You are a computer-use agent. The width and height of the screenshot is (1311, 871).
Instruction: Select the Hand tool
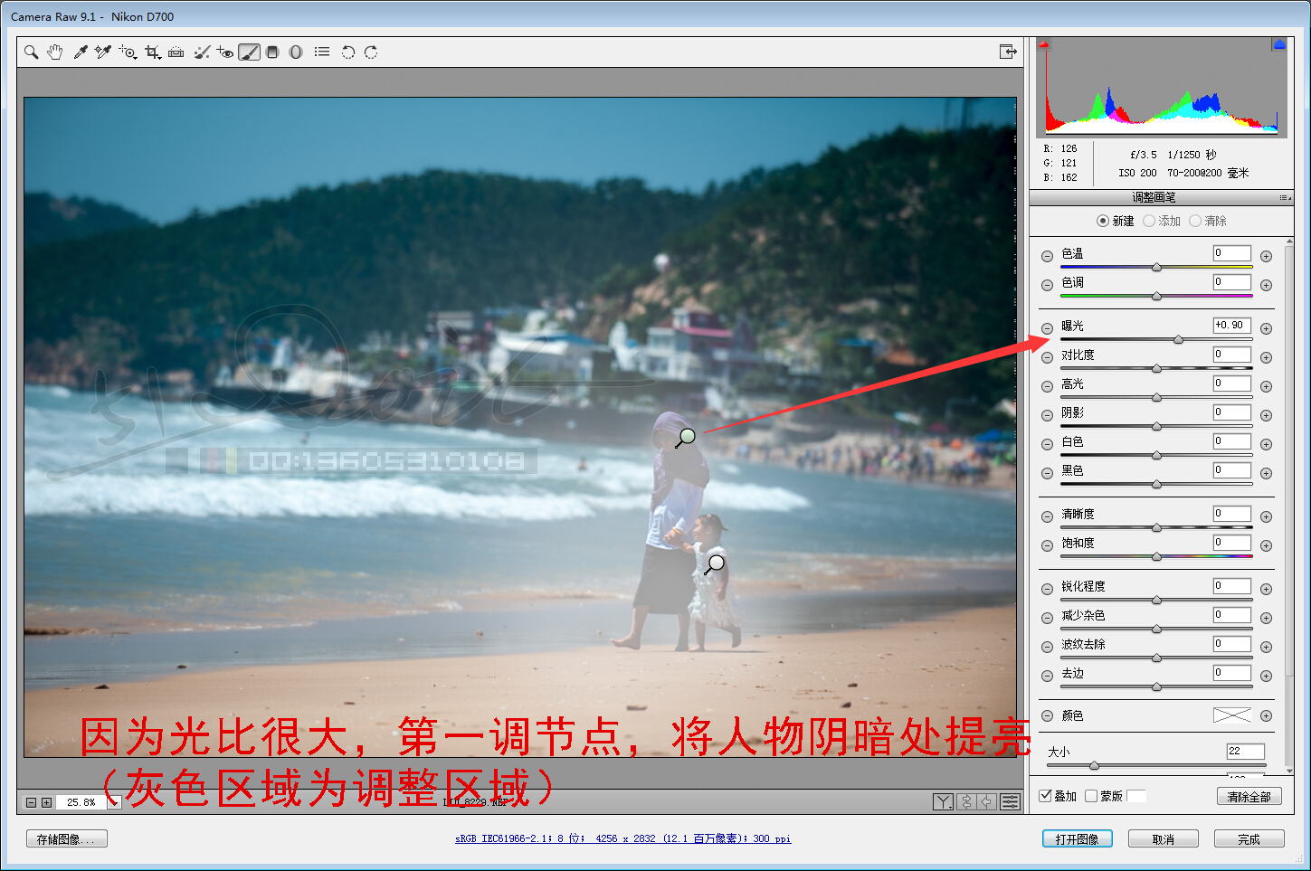tap(55, 52)
